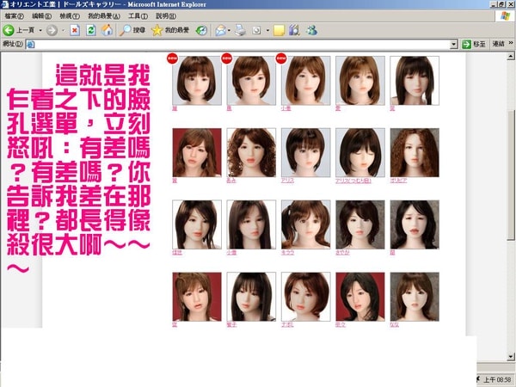Select the twin-tail doll thumbnail above キララ

[x=305, y=224]
